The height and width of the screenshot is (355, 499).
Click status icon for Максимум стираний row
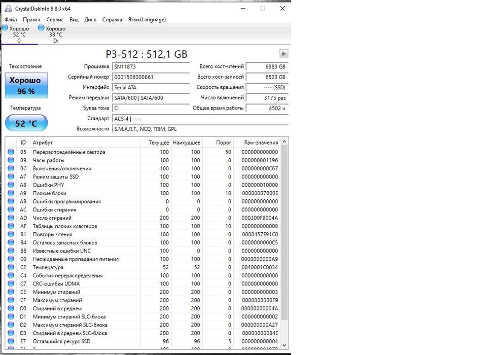[11, 300]
